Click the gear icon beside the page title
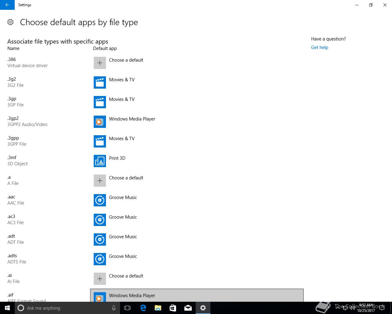Viewport: 392px width, 314px height. [10, 22]
